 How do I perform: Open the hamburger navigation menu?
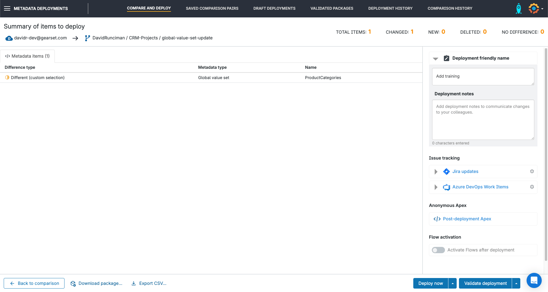(7, 8)
